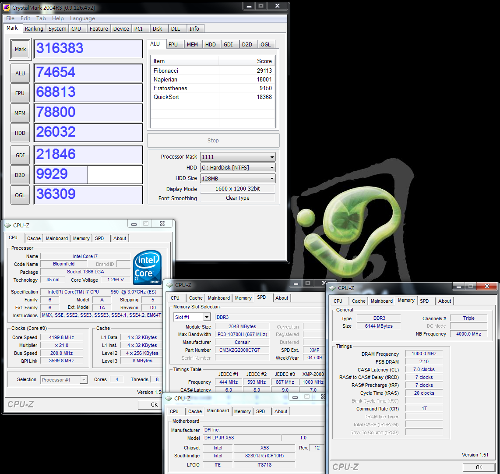This screenshot has height=474, width=500.
Task: Open Cache tab in CPU-Z CPU window
Action: tap(34, 238)
